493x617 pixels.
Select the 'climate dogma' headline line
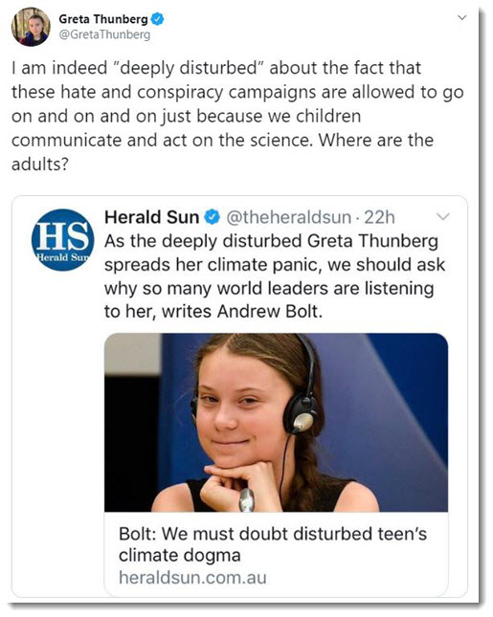(180, 556)
